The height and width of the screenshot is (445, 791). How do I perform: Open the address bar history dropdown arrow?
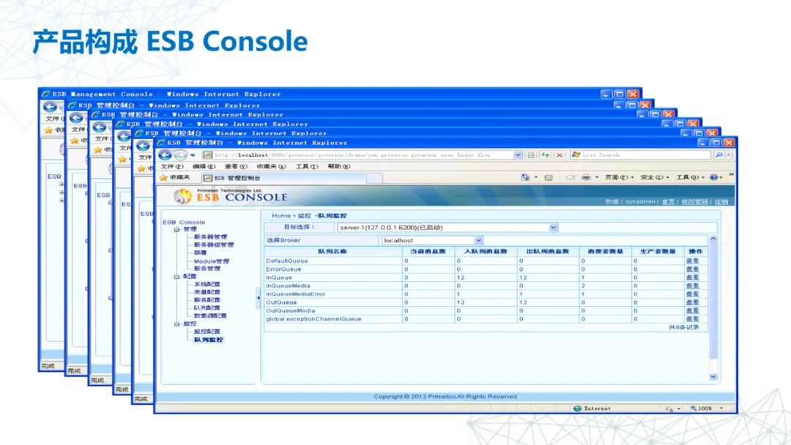pos(518,155)
